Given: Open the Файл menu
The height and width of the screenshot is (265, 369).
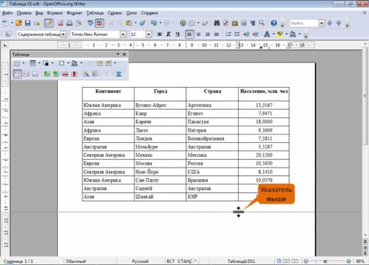Looking at the screenshot, I should [x=7, y=13].
